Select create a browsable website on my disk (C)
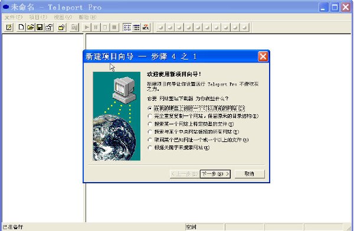This screenshot has width=354, height=231. pos(196,108)
